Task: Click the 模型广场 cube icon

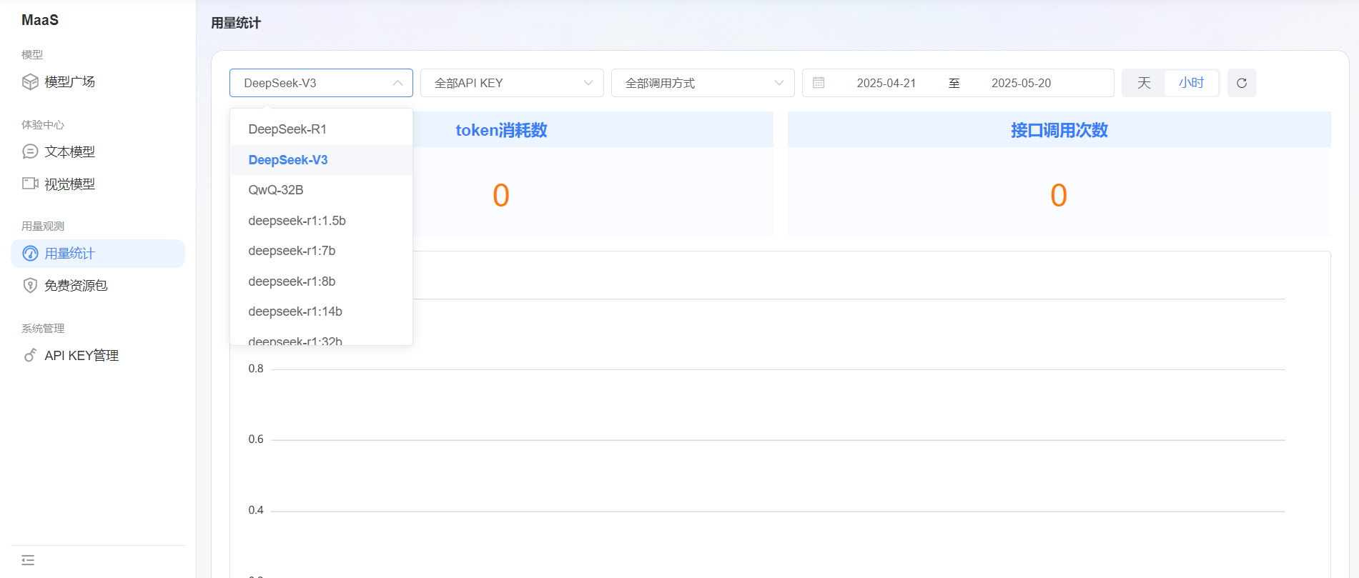Action: click(30, 82)
